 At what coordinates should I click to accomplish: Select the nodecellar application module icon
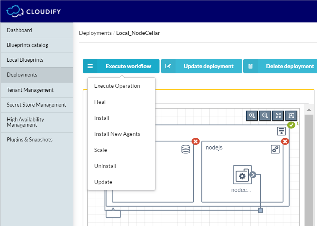242,175
